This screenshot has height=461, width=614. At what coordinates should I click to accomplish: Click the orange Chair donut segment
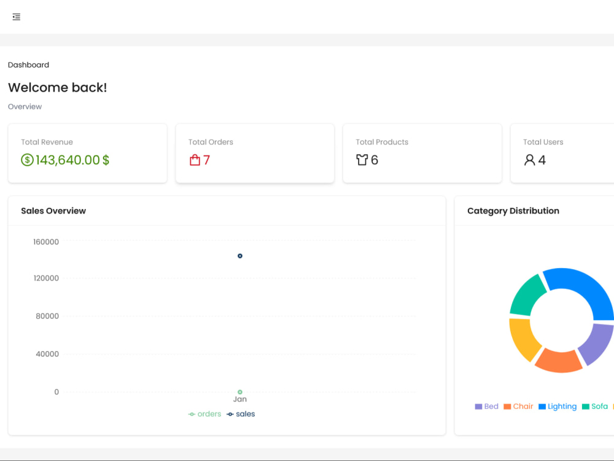coord(559,361)
